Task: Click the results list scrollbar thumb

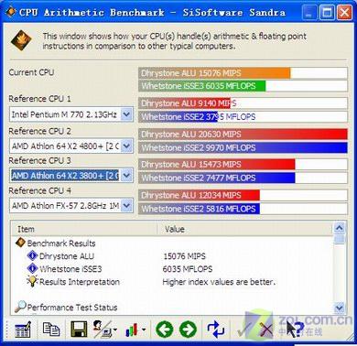Action: pyautogui.click(x=340, y=239)
